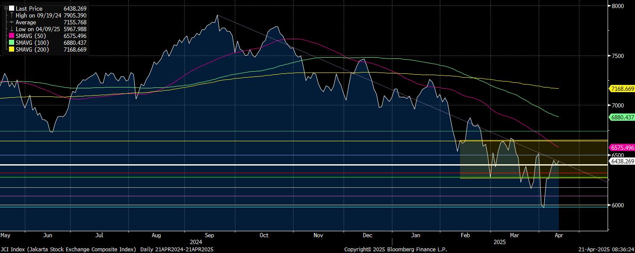Collapse the legend tree expander box

coord(6,8)
